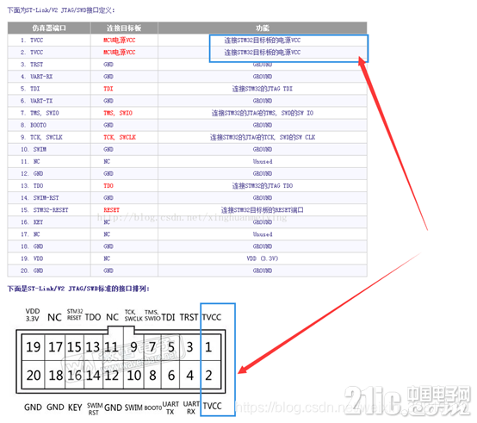Click the 'UART TX' label below pin 6
Screen dimensions: 477x423
[170, 407]
